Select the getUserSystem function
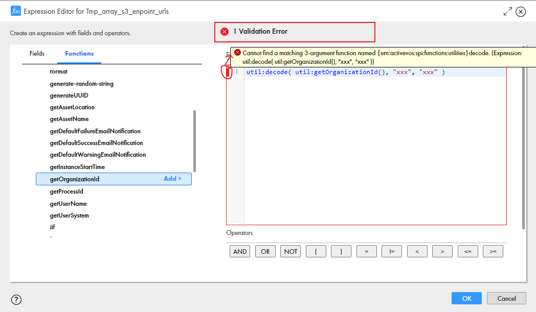536x312 pixels. 70,215
